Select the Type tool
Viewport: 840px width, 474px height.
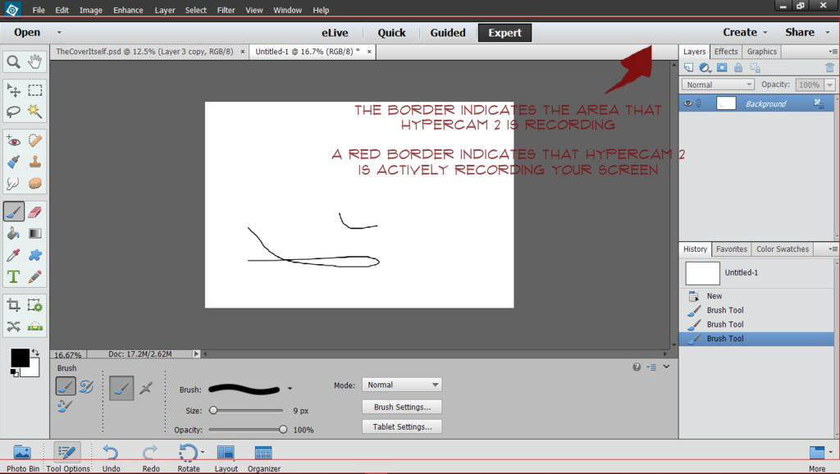(x=13, y=276)
